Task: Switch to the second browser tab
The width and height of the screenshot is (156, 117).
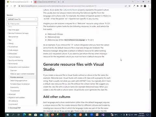Action: pos(47,2)
